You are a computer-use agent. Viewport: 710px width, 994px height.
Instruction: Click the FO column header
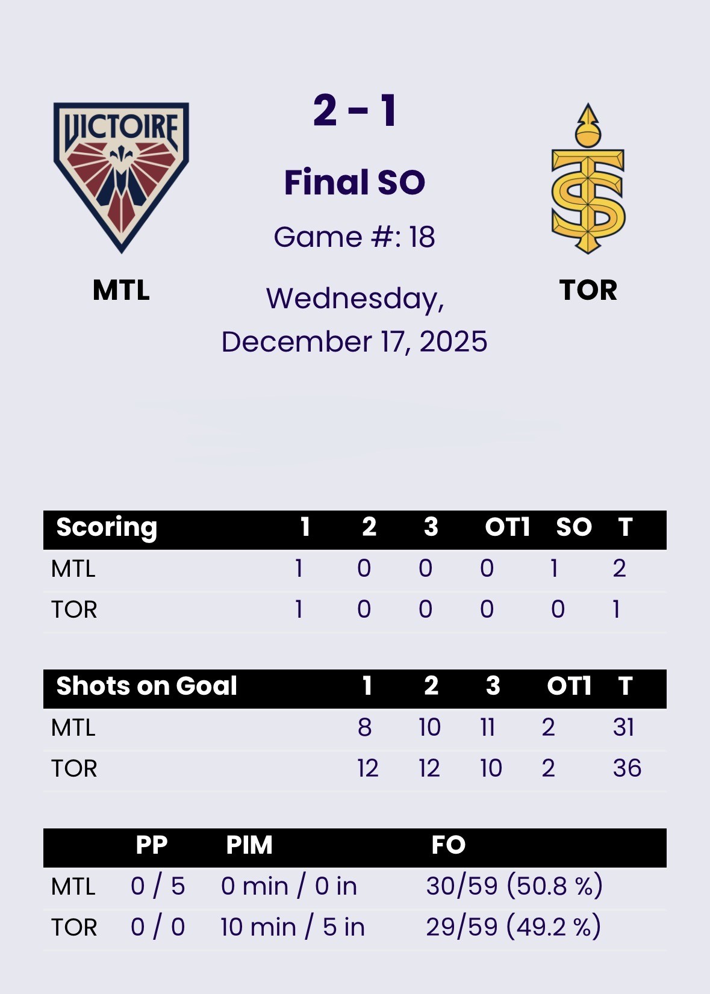[448, 845]
